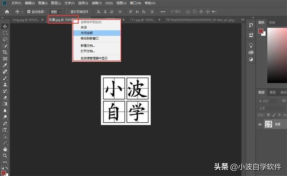The width and height of the screenshot is (287, 176).
Task: Select the Move tool in the left toolbar
Action: (5, 26)
